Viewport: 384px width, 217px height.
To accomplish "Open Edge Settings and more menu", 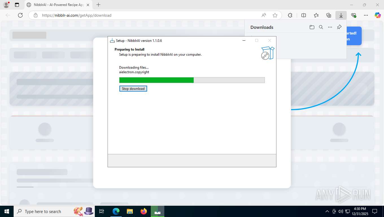I will pyautogui.click(x=366, y=15).
